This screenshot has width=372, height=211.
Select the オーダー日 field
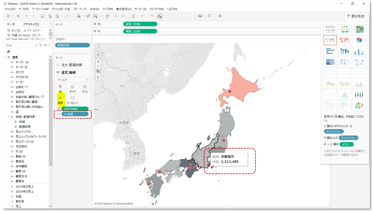(x=21, y=67)
